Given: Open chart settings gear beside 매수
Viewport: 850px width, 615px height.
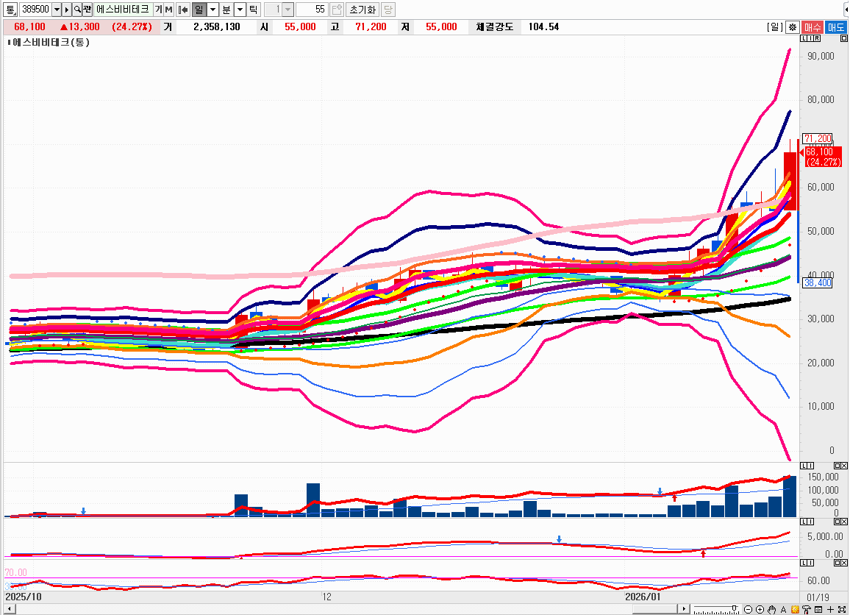Looking at the screenshot, I should point(792,27).
